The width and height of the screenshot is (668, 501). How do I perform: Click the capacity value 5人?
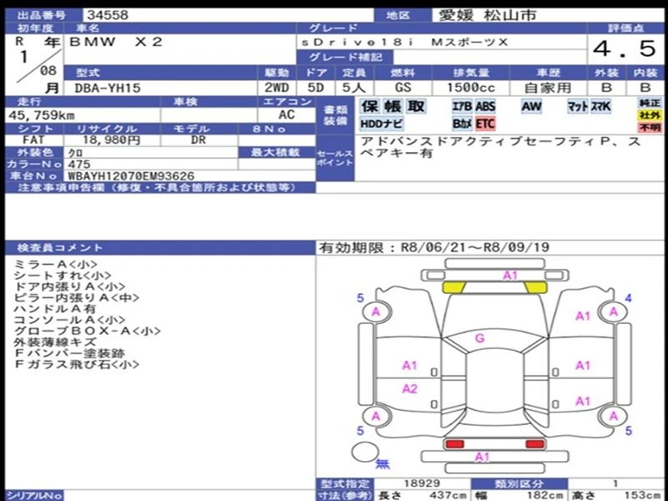point(354,88)
